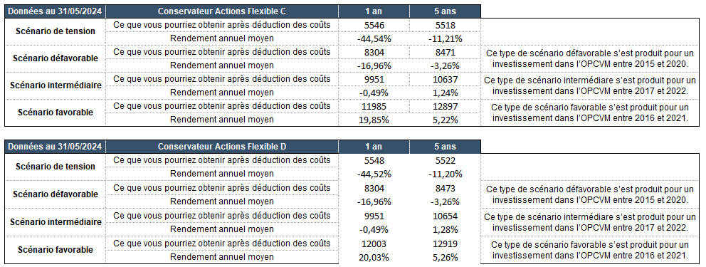The height and width of the screenshot is (267, 706).
Task: Click the second table's 'Données au 31/05/2024' header
Action: point(55,147)
